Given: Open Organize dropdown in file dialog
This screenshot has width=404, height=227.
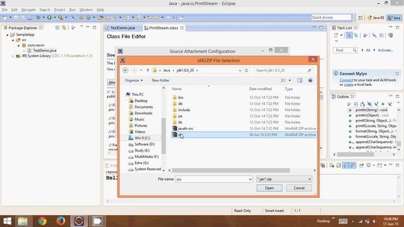Looking at the screenshot, I should click(133, 80).
